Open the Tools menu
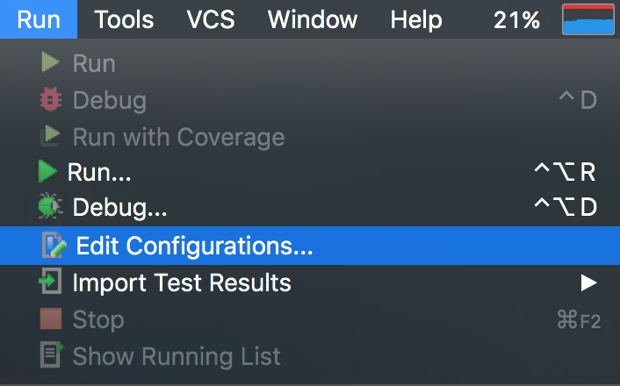This screenshot has width=620, height=386. coord(124,19)
